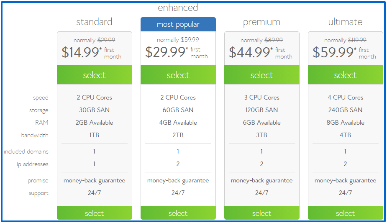Click the $14.99 first month price
Screen dimensions: 387x223
81,52
